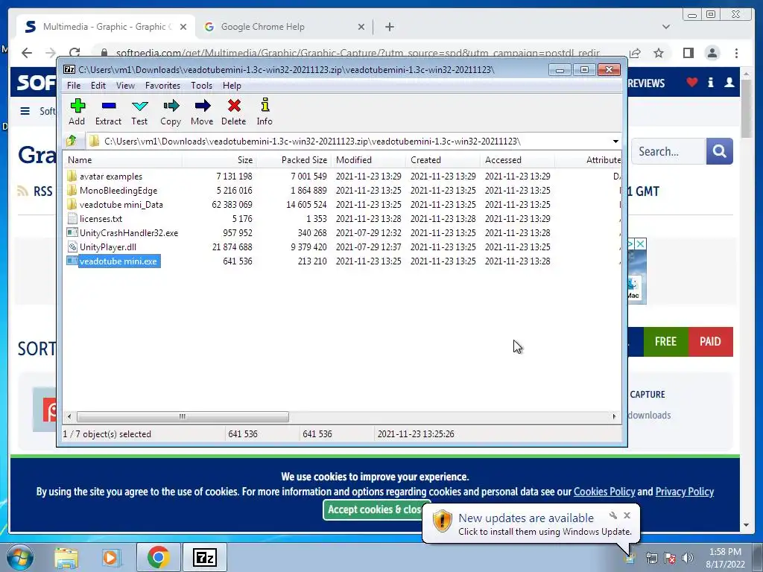Open the 7-Zip View menu
Screen dimensions: 763x572
click(125, 86)
